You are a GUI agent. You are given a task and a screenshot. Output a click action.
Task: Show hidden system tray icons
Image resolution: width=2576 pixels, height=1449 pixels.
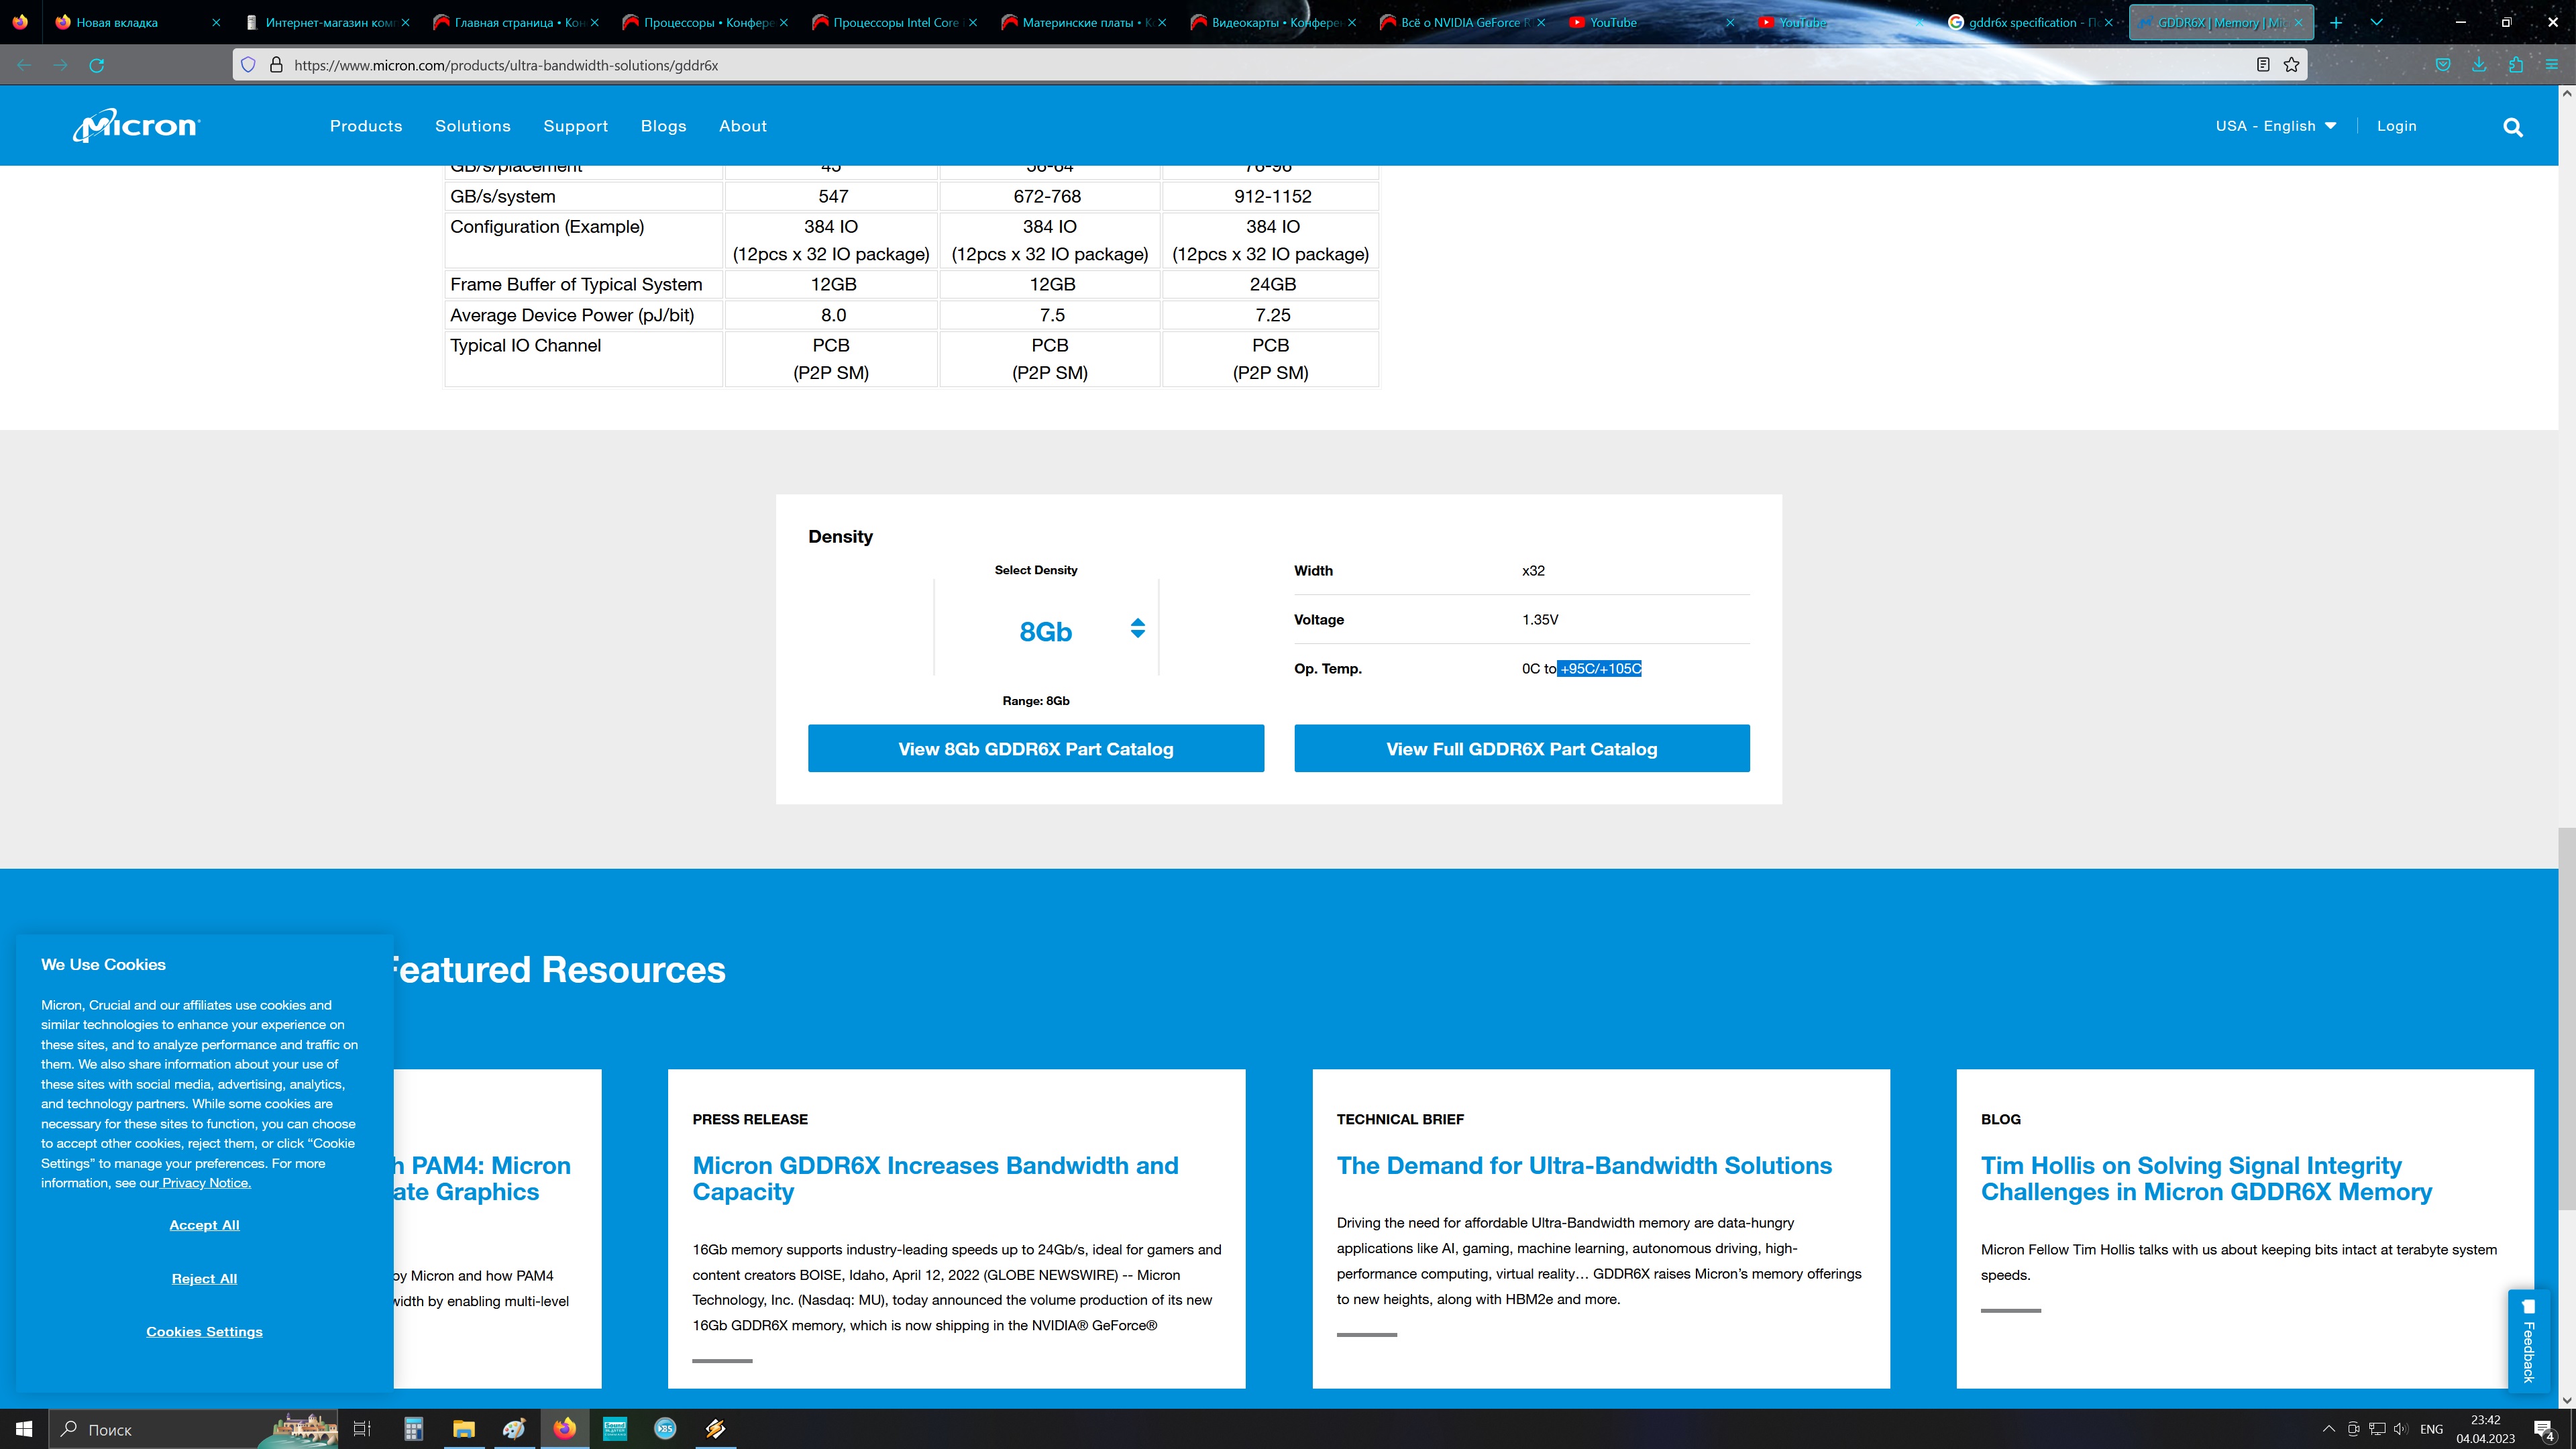[x=2328, y=1429]
